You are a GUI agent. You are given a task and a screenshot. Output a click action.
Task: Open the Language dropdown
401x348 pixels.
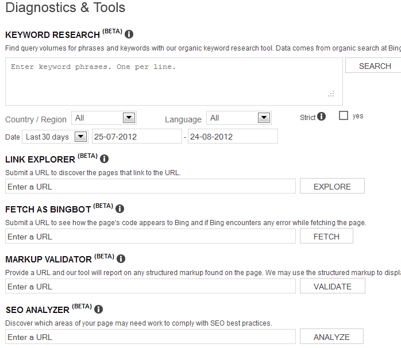(x=239, y=118)
